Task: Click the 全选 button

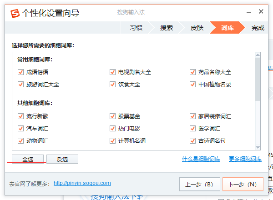Action: tap(28, 159)
